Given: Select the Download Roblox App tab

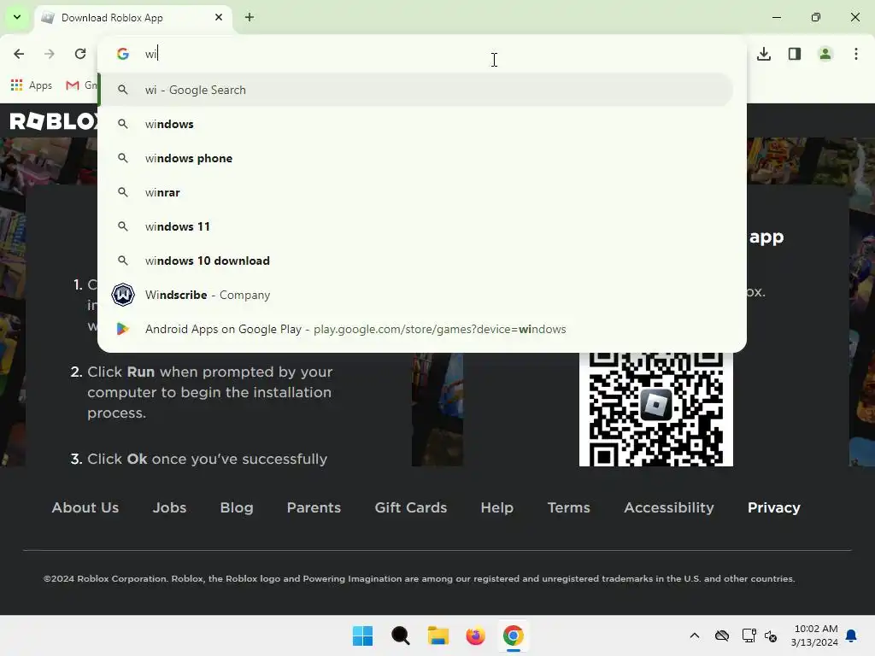Looking at the screenshot, I should (134, 19).
